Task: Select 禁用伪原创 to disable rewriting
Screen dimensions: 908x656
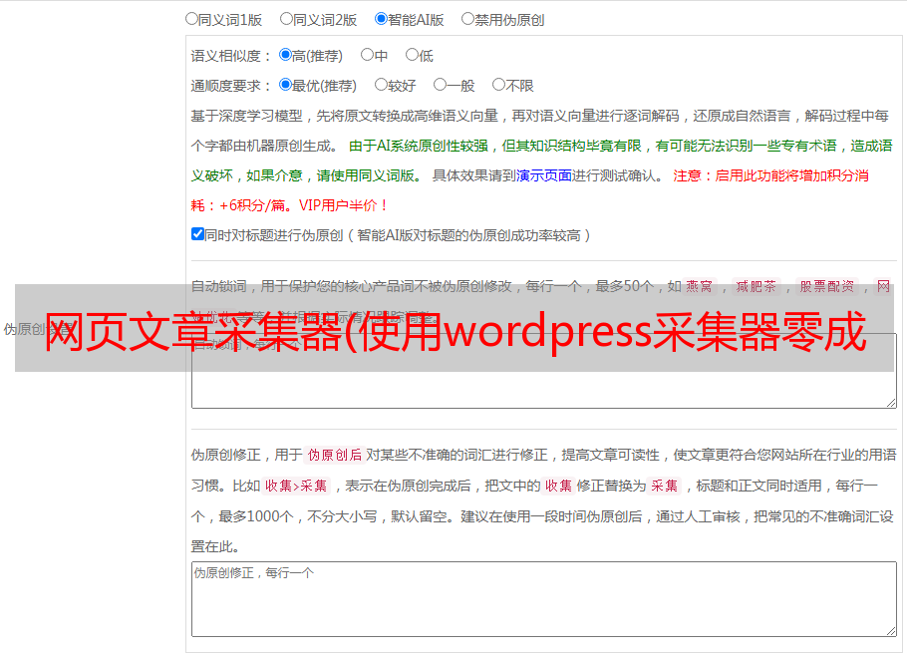Action: click(x=467, y=19)
